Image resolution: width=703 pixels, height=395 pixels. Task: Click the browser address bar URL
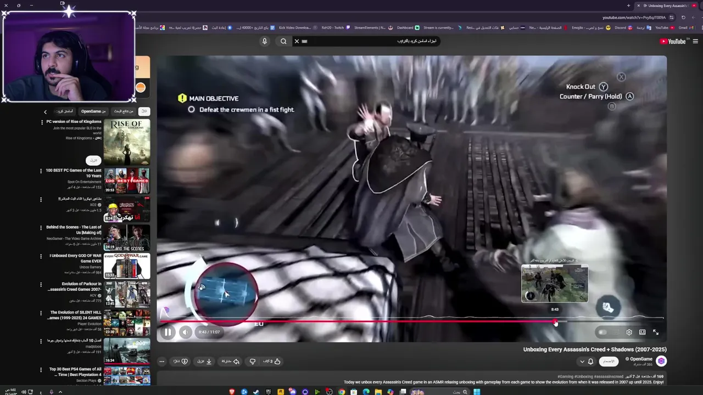(634, 17)
